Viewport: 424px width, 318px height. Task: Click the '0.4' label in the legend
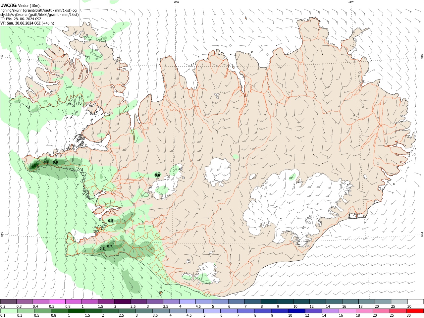(35, 306)
